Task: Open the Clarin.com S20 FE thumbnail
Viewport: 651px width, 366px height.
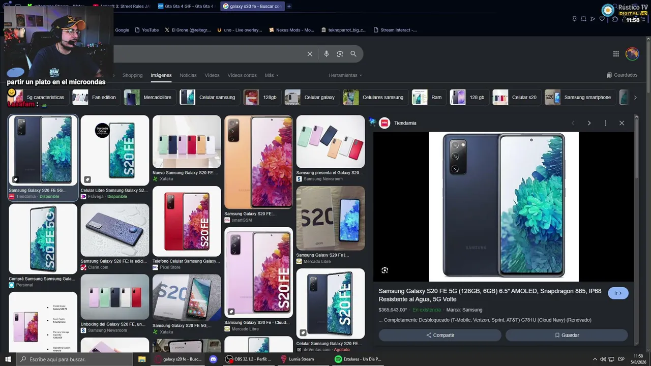Action: click(x=115, y=230)
